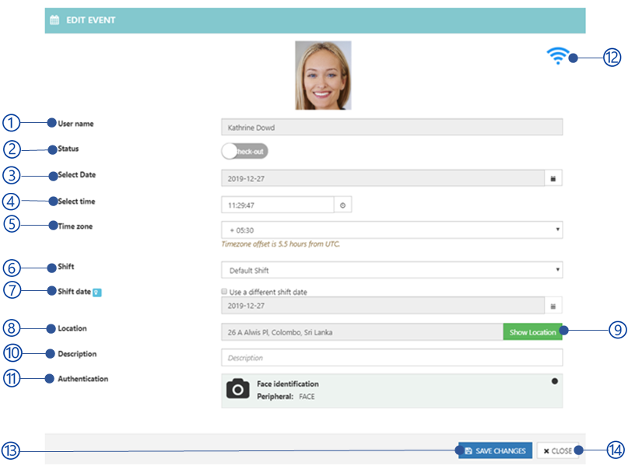This screenshot has width=628, height=466.
Task: Click the Status label
Action: point(68,149)
